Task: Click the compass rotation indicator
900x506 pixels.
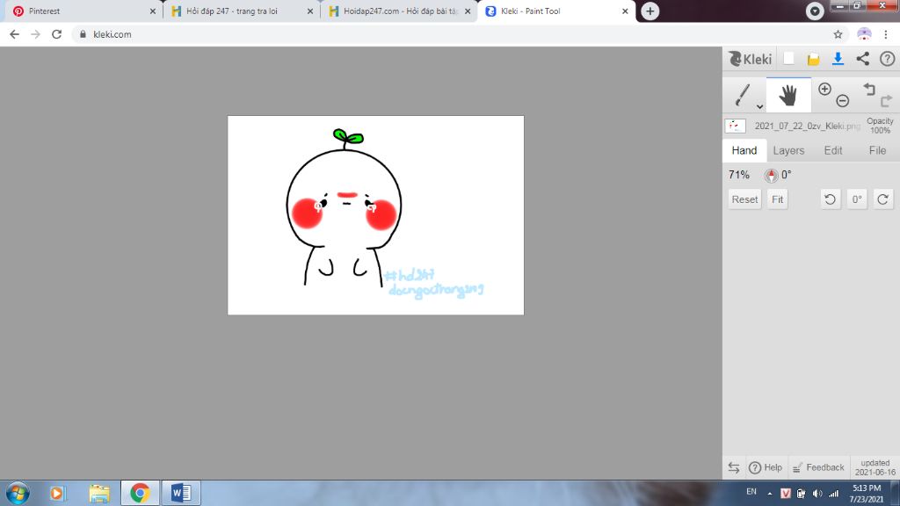Action: (771, 175)
